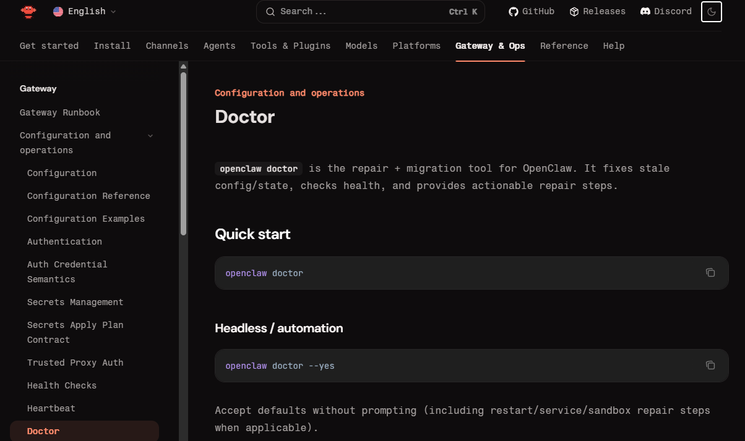Click the search magnifier icon
The height and width of the screenshot is (441, 745).
pos(270,12)
